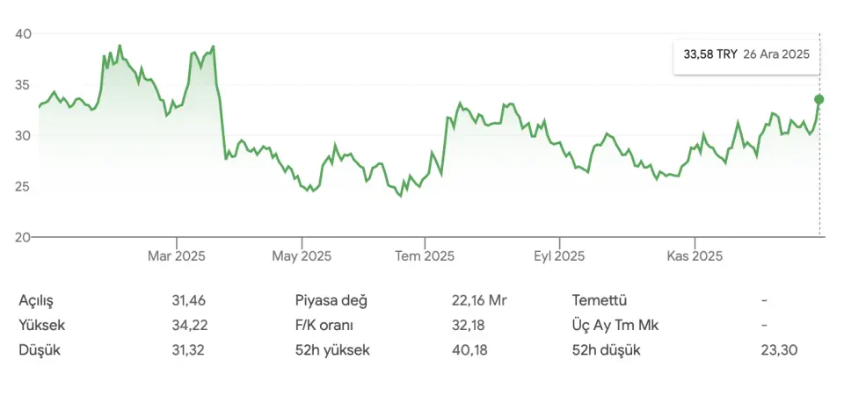
Task: Click the market cap value 22,16 Mr
Action: coord(479,300)
